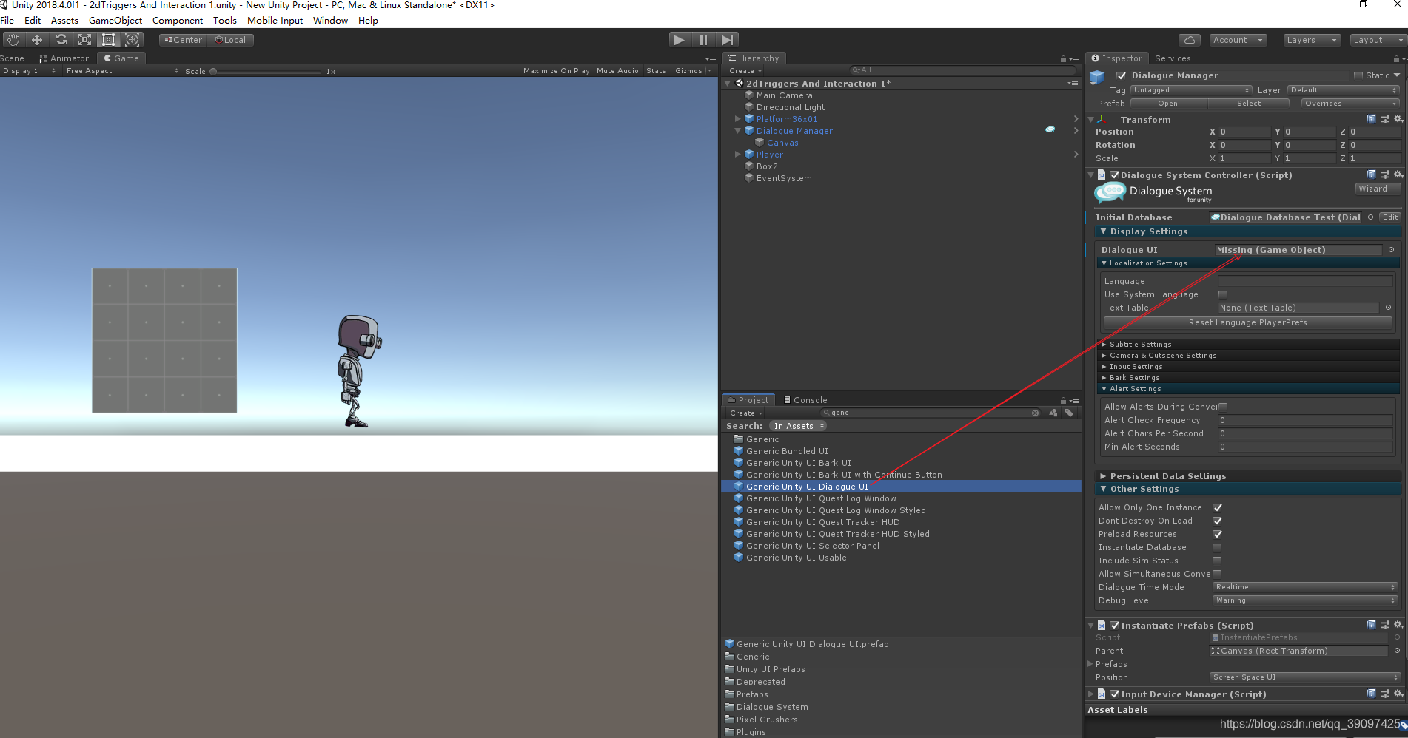
Task: Uncheck Dont Destroy On Load
Action: pos(1218,521)
